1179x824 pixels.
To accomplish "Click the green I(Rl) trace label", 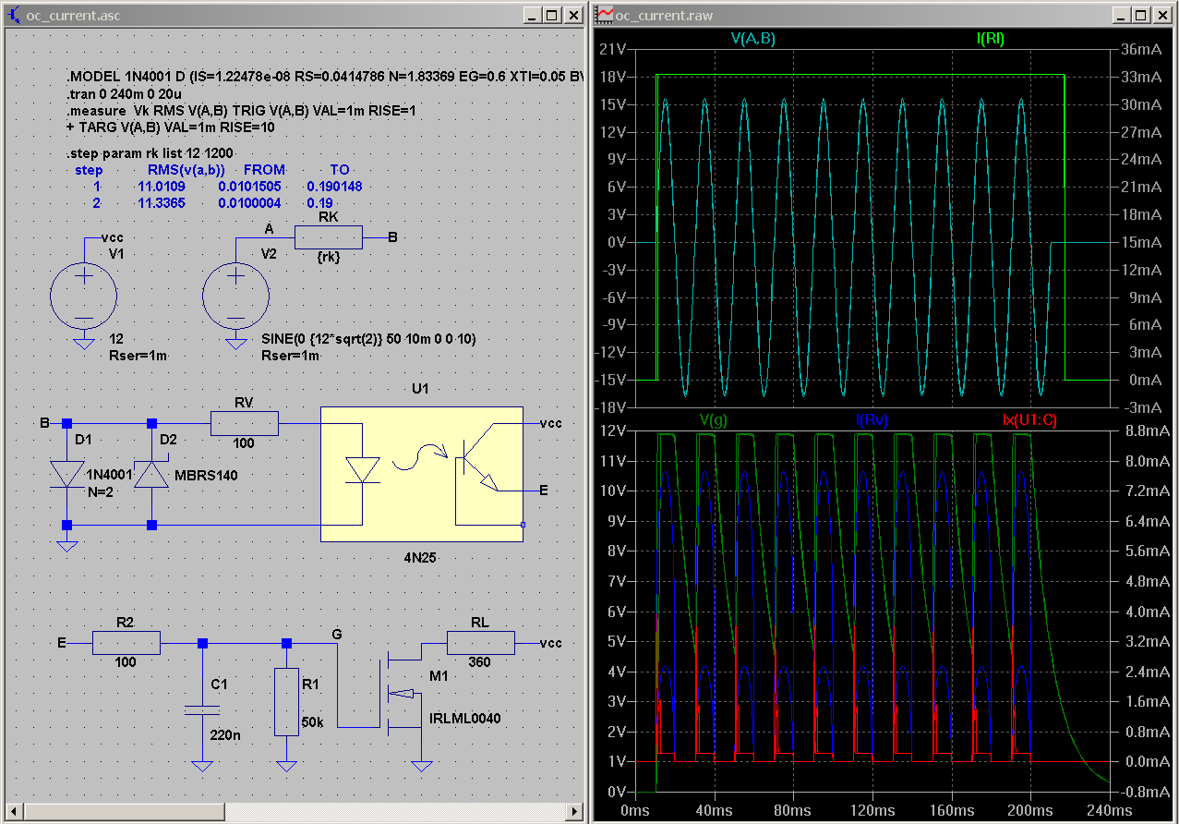I will 990,38.
